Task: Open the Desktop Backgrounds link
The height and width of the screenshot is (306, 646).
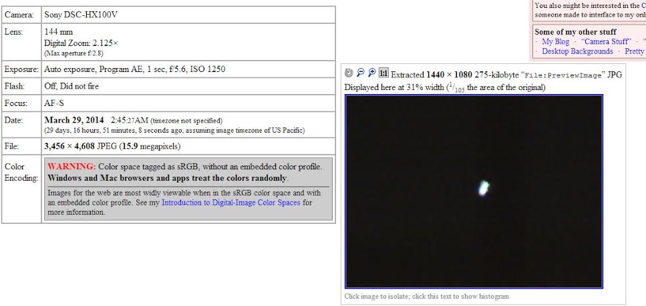Action: tap(577, 51)
